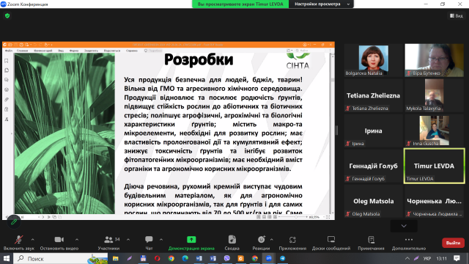
Task: Open Windows notification center
Action: click(x=457, y=258)
